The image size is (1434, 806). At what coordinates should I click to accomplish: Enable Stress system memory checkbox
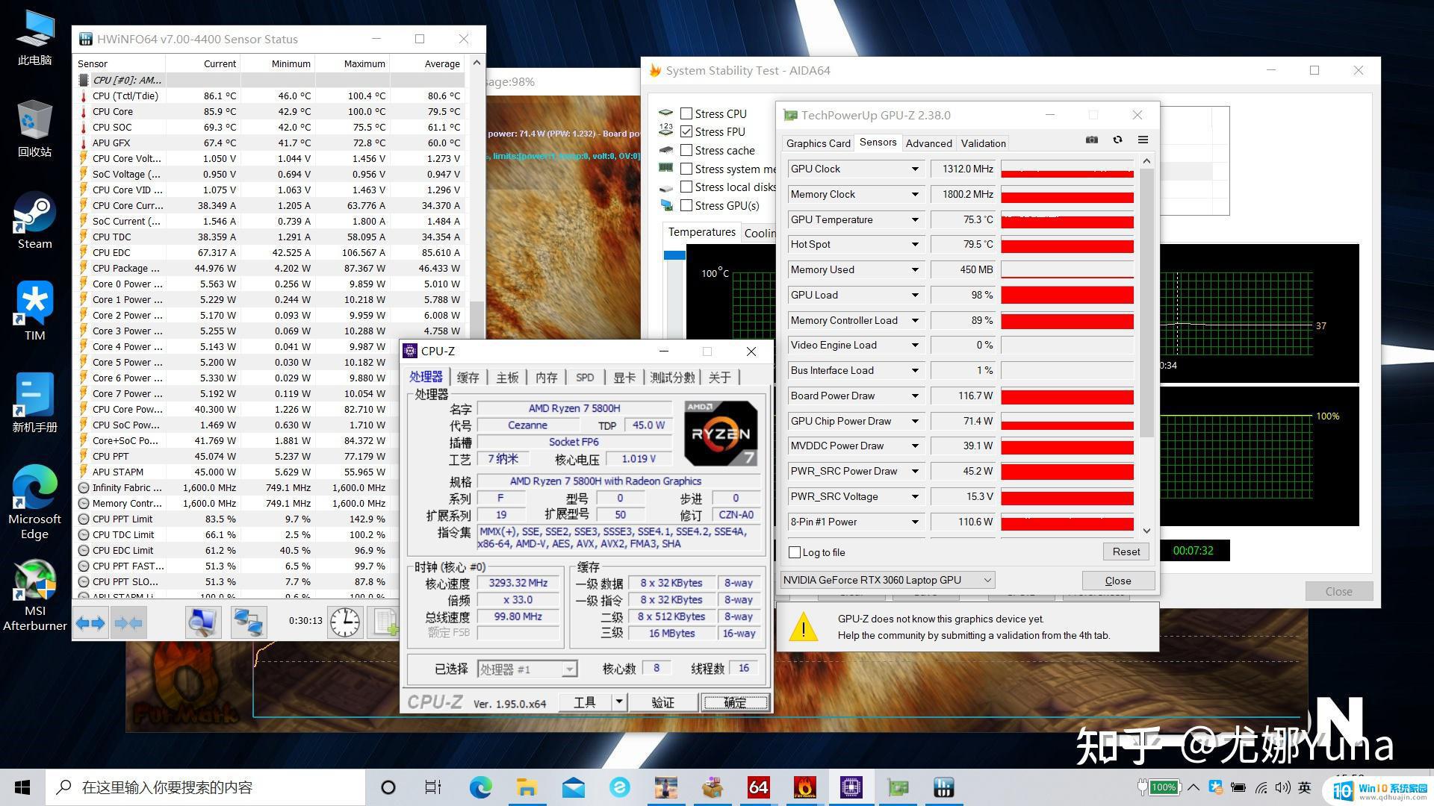[686, 169]
